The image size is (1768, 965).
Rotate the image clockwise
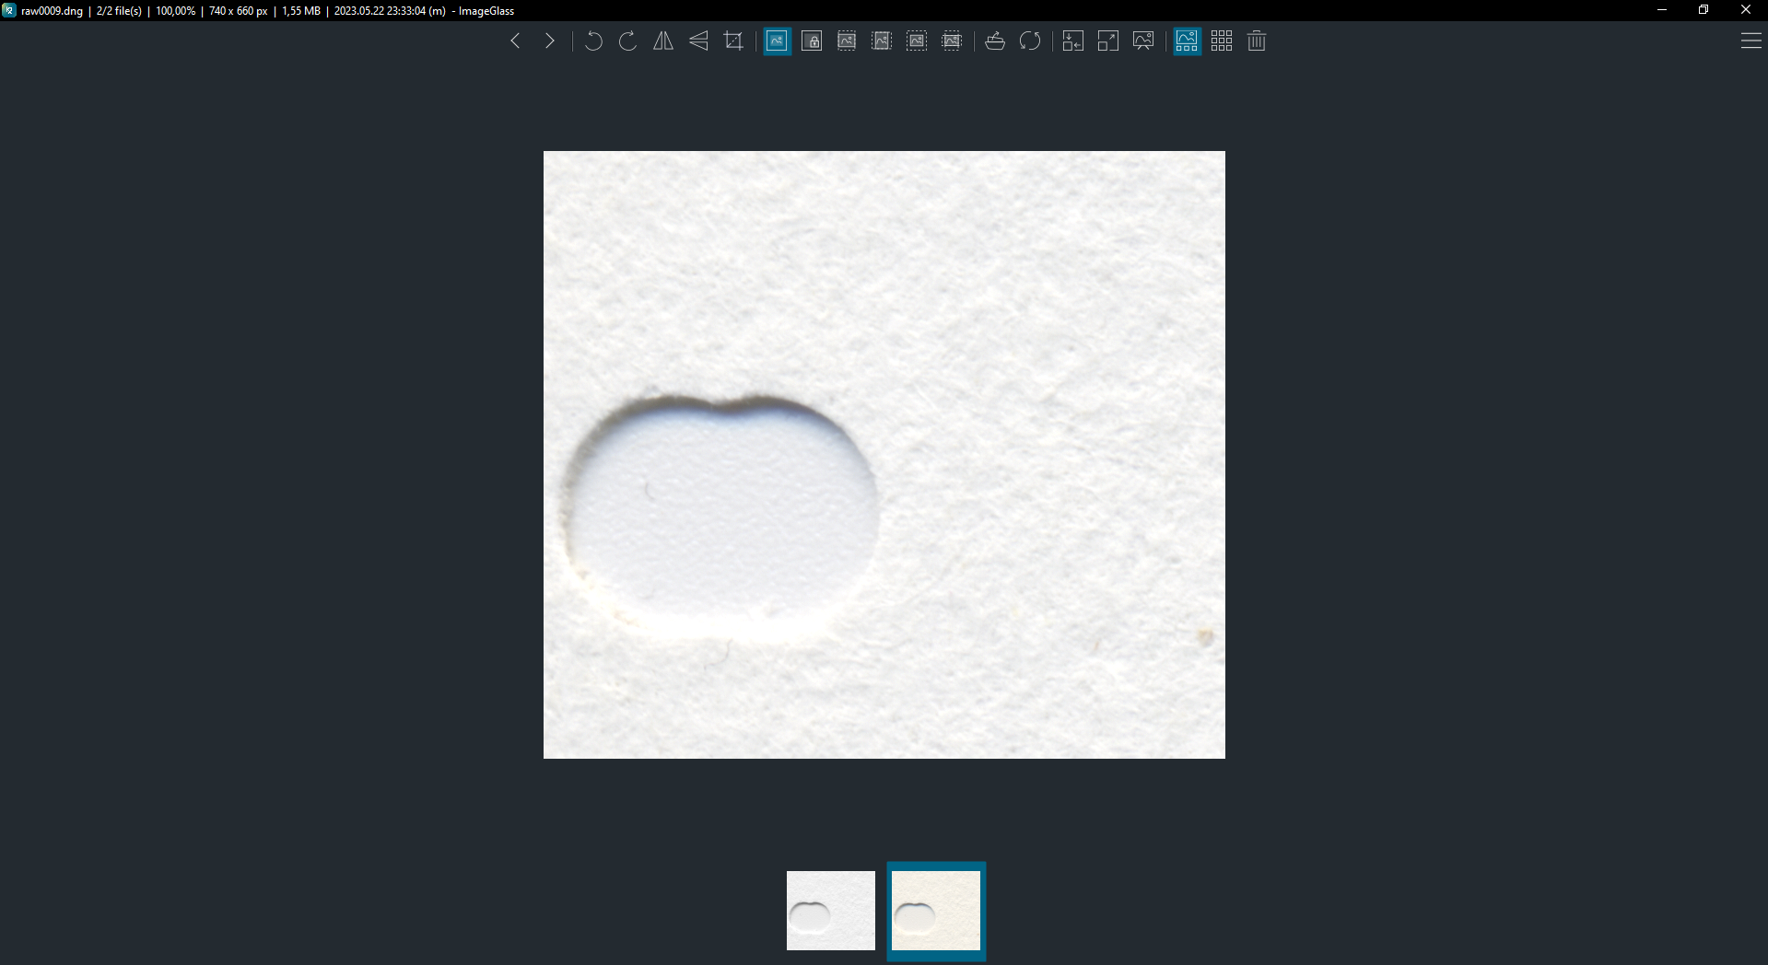click(627, 41)
